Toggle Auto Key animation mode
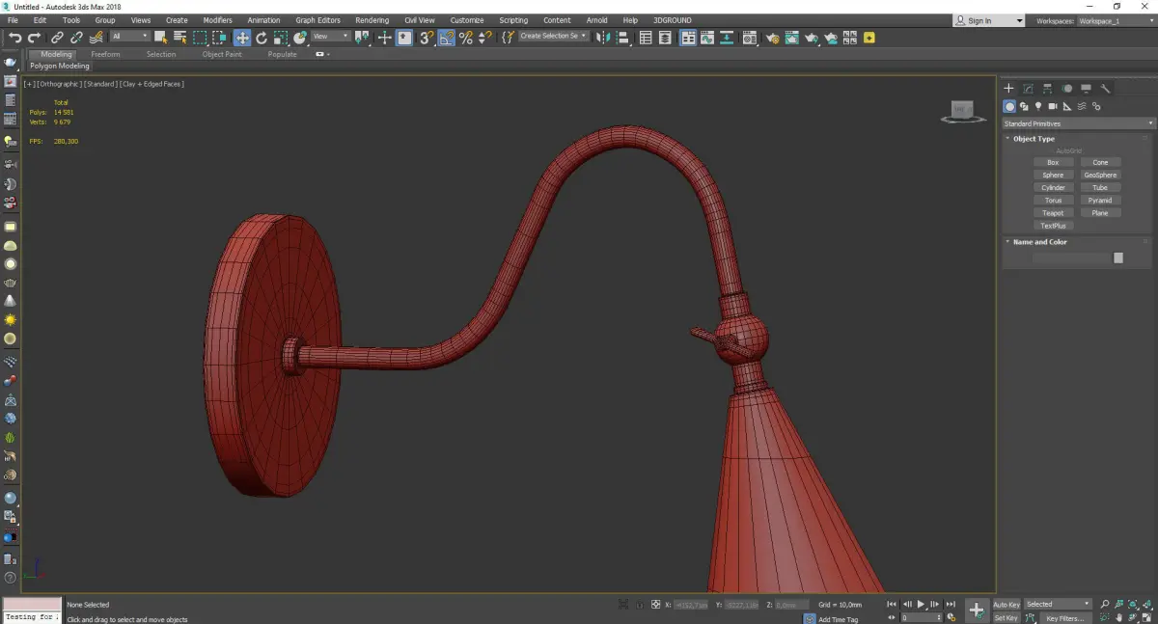1158x624 pixels. [1006, 604]
